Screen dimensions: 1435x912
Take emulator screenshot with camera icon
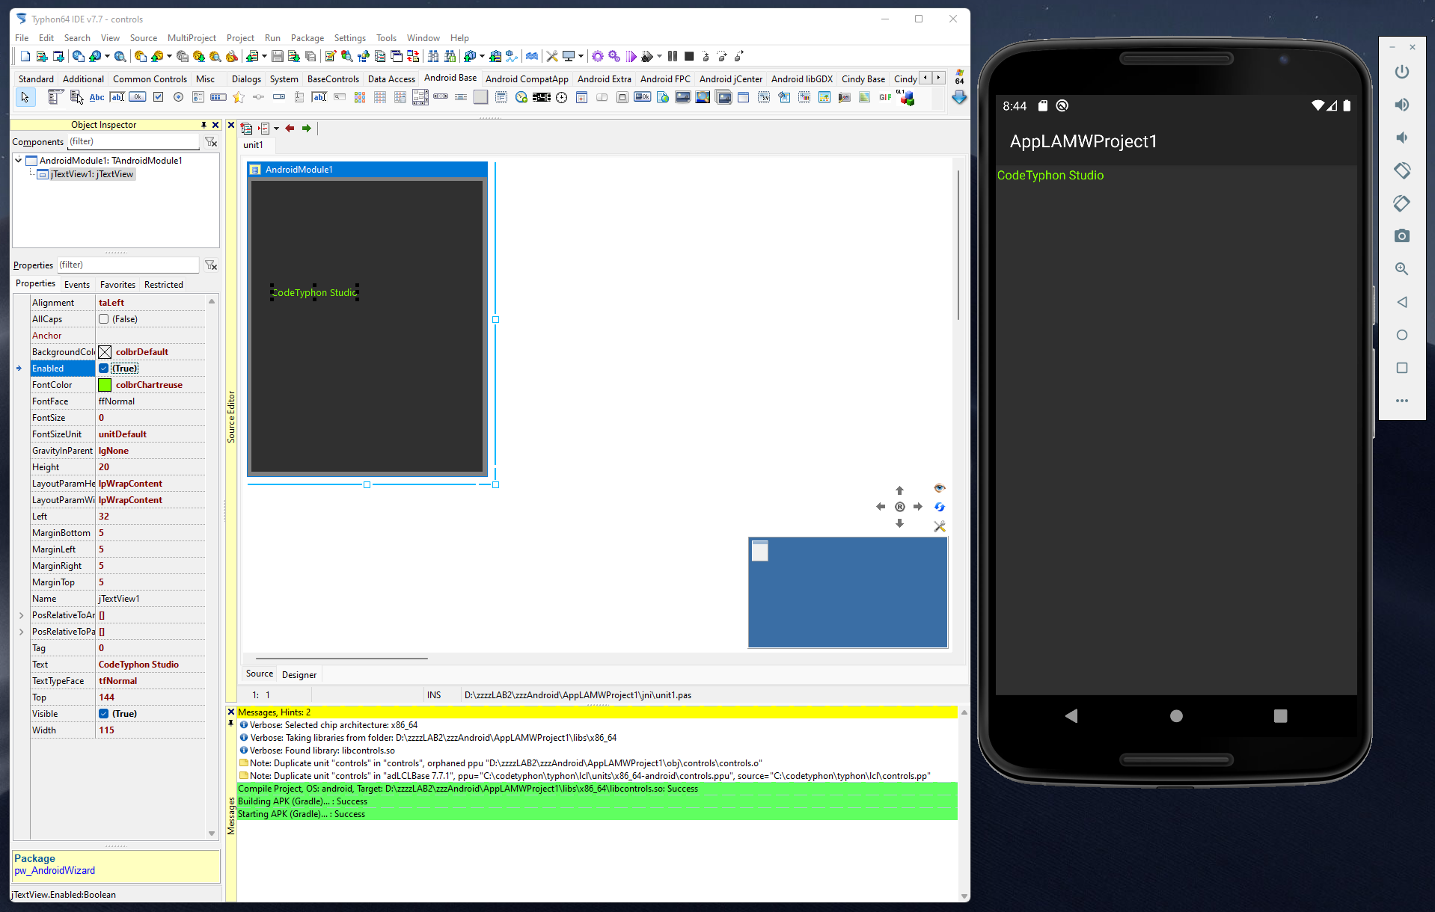tap(1402, 236)
